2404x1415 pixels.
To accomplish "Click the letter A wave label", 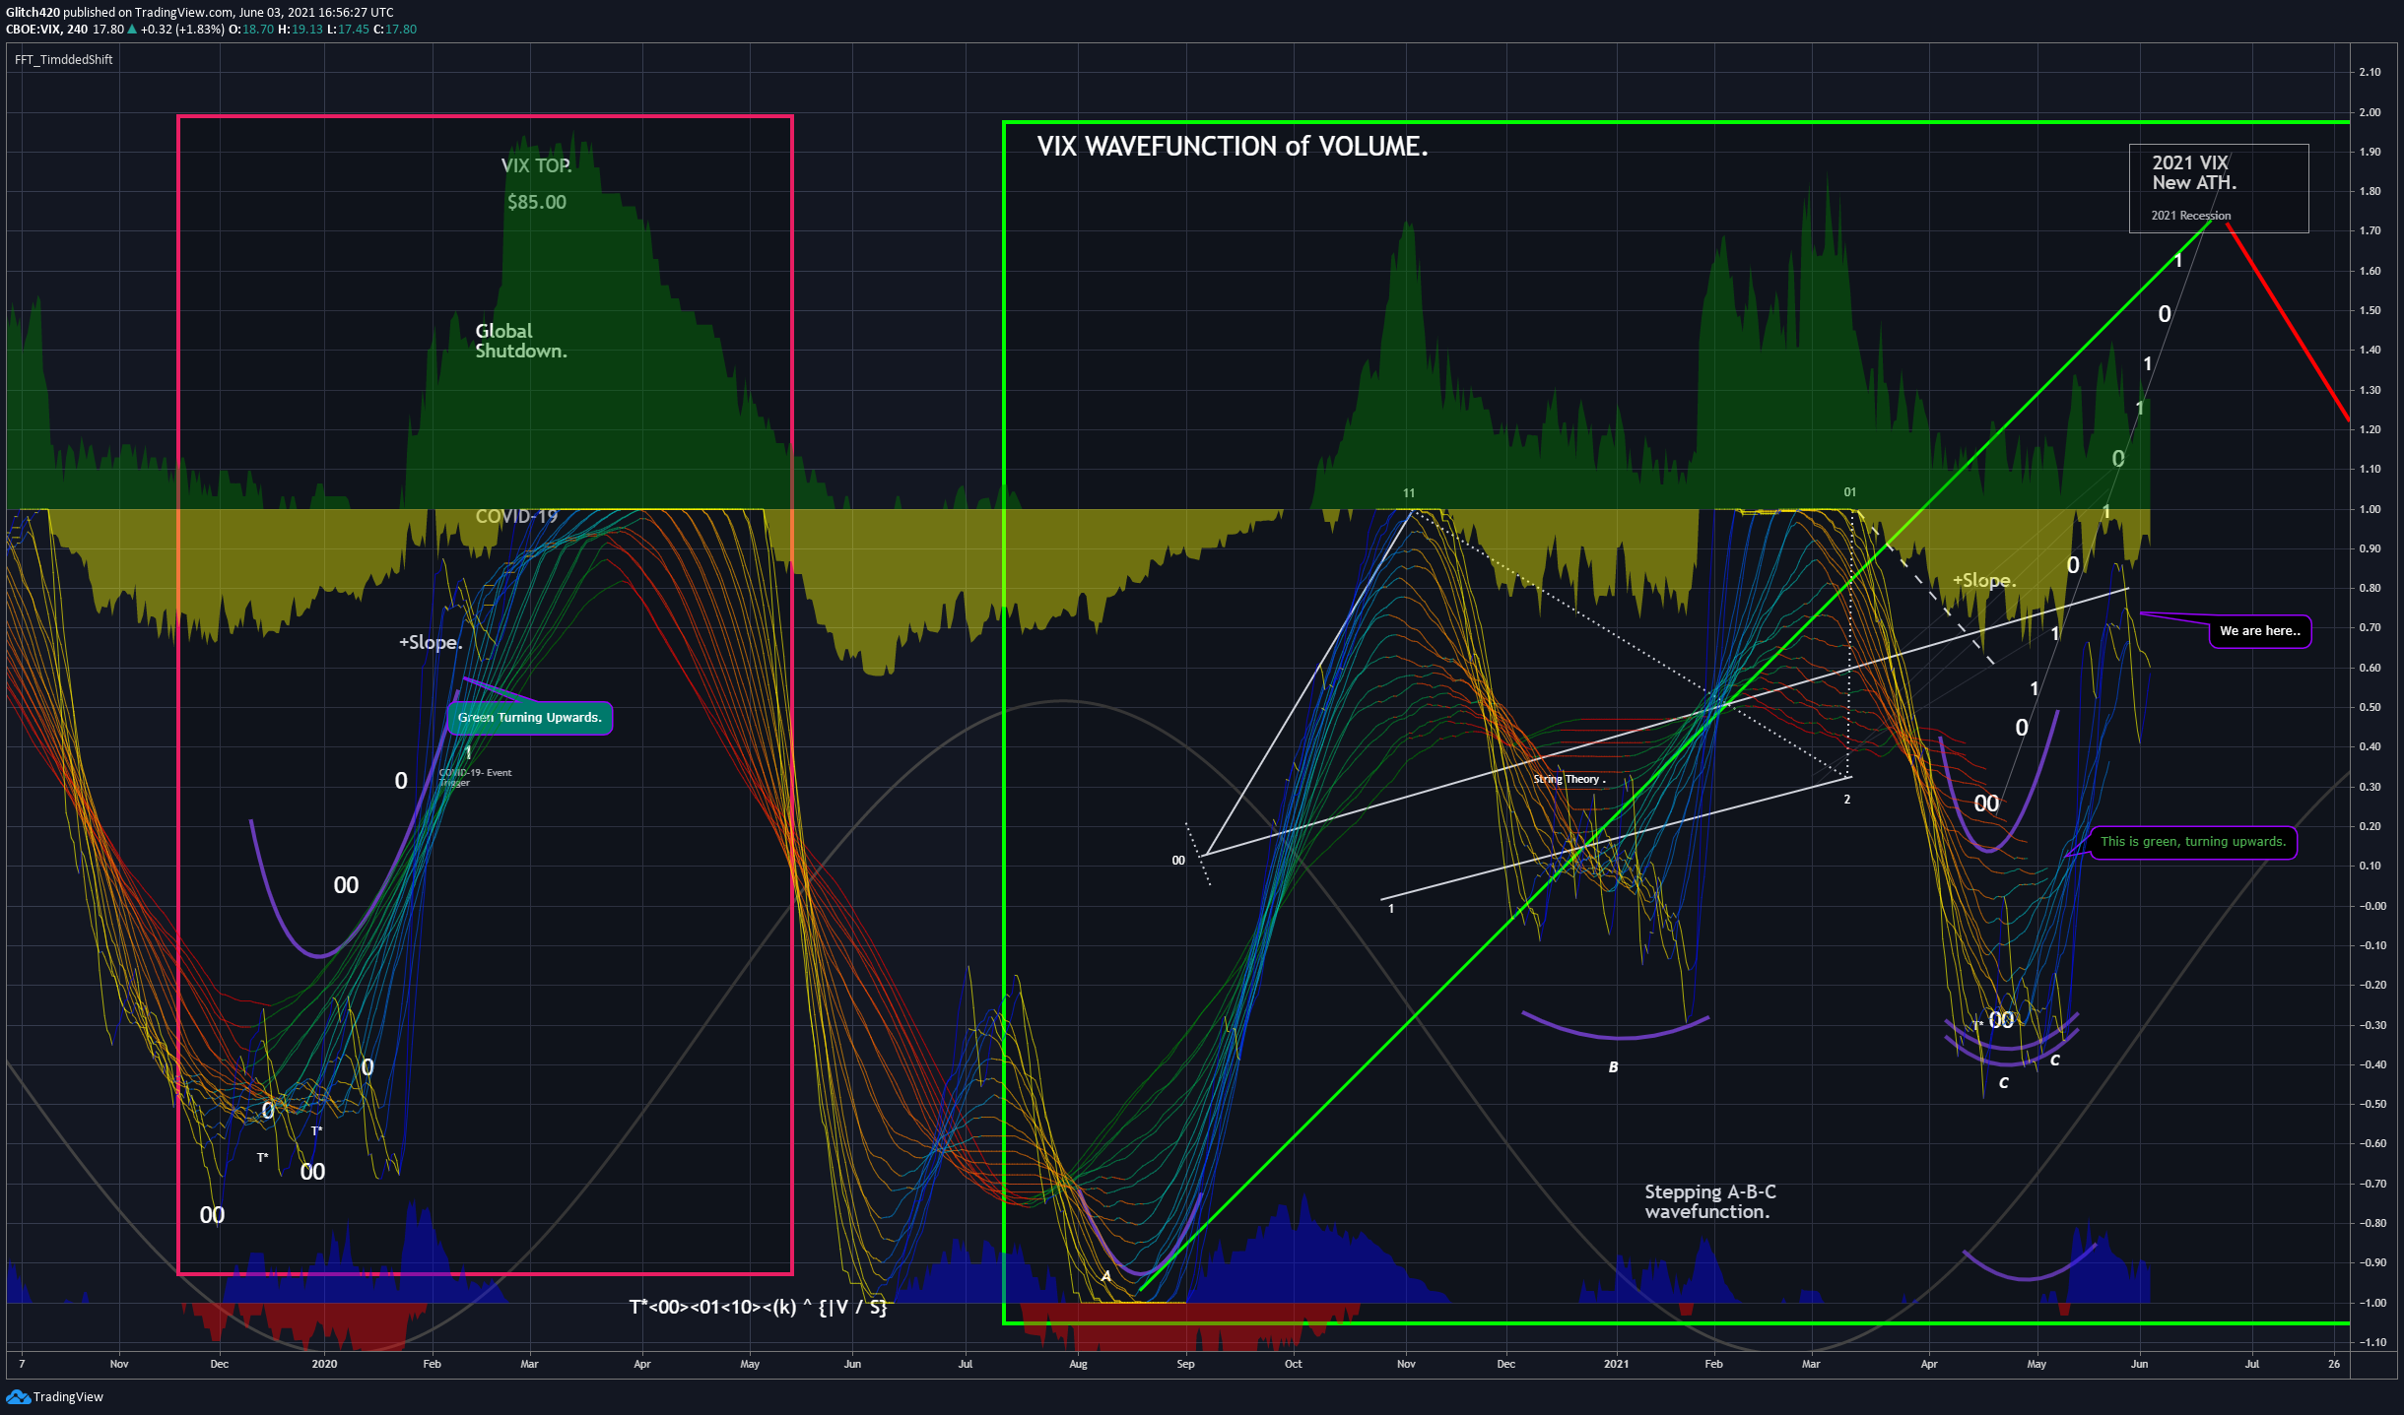I will pos(1105,1276).
